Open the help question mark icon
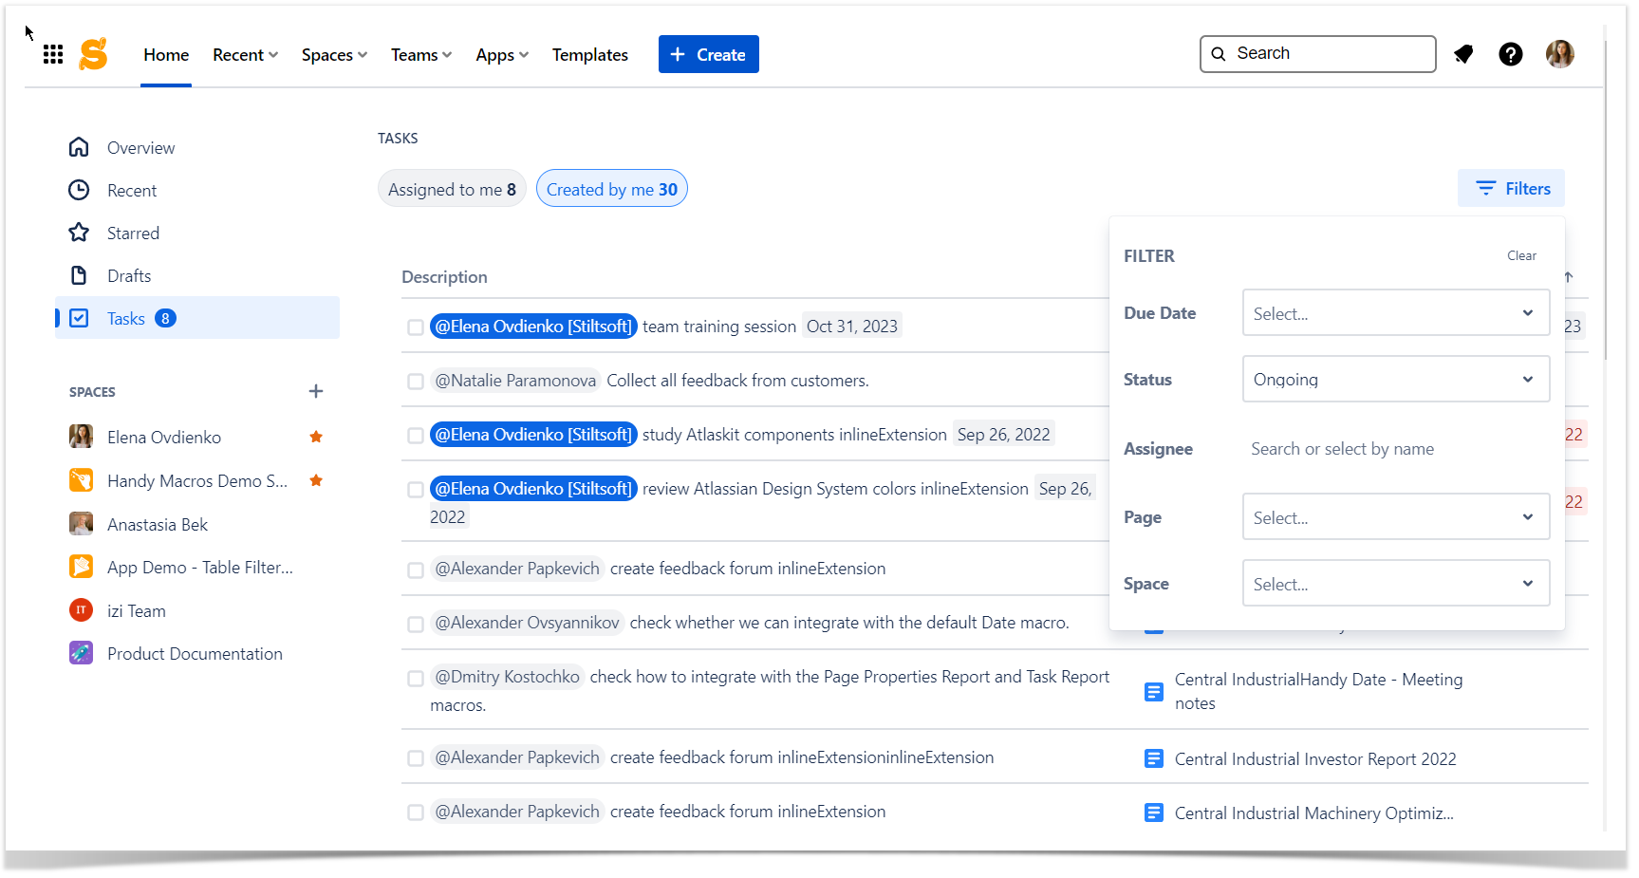Image resolution: width=1639 pixels, height=878 pixels. coord(1511,54)
